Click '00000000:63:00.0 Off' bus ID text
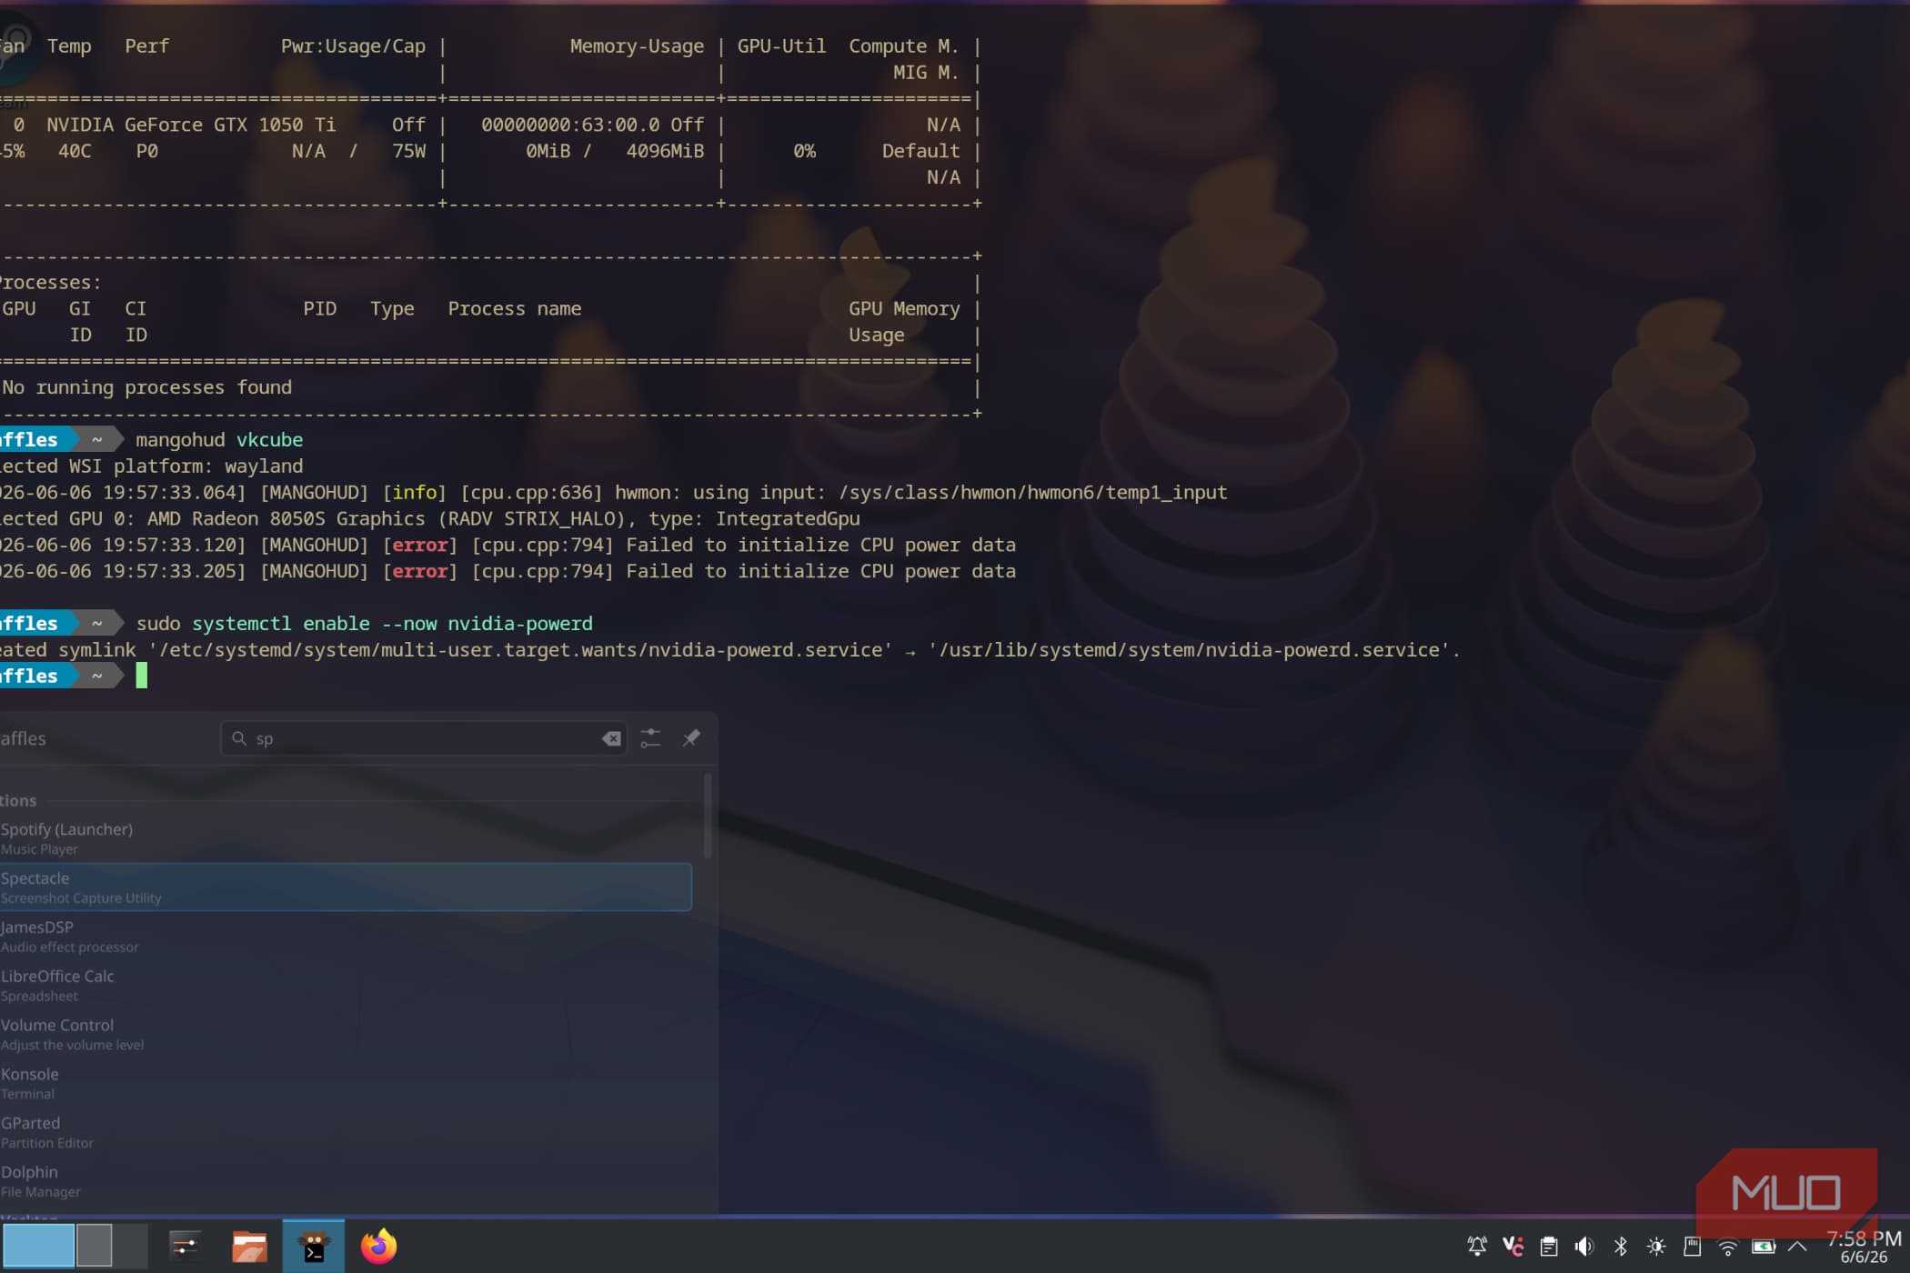The height and width of the screenshot is (1273, 1910). pyautogui.click(x=592, y=125)
